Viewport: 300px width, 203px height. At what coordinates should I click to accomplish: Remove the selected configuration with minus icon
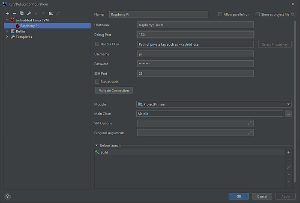click(14, 13)
